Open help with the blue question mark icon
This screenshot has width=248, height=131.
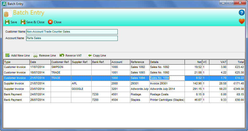241,13
